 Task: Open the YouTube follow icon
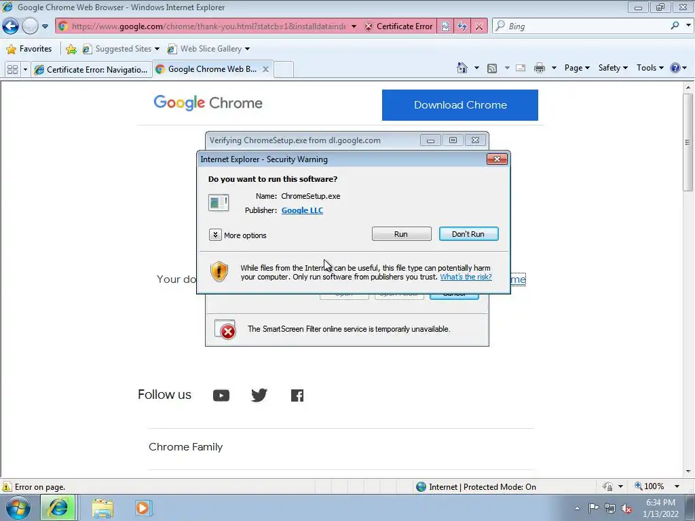click(x=221, y=395)
